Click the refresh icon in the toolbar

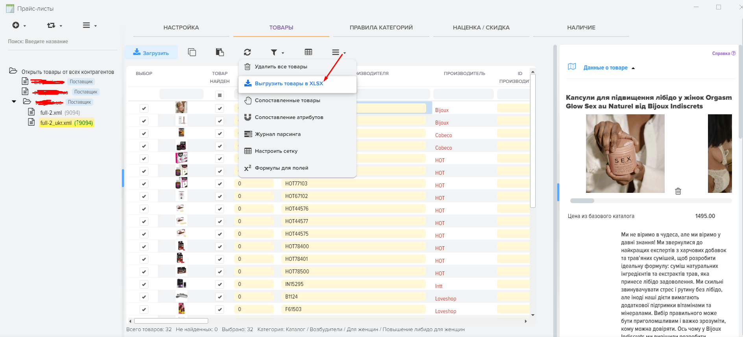247,52
